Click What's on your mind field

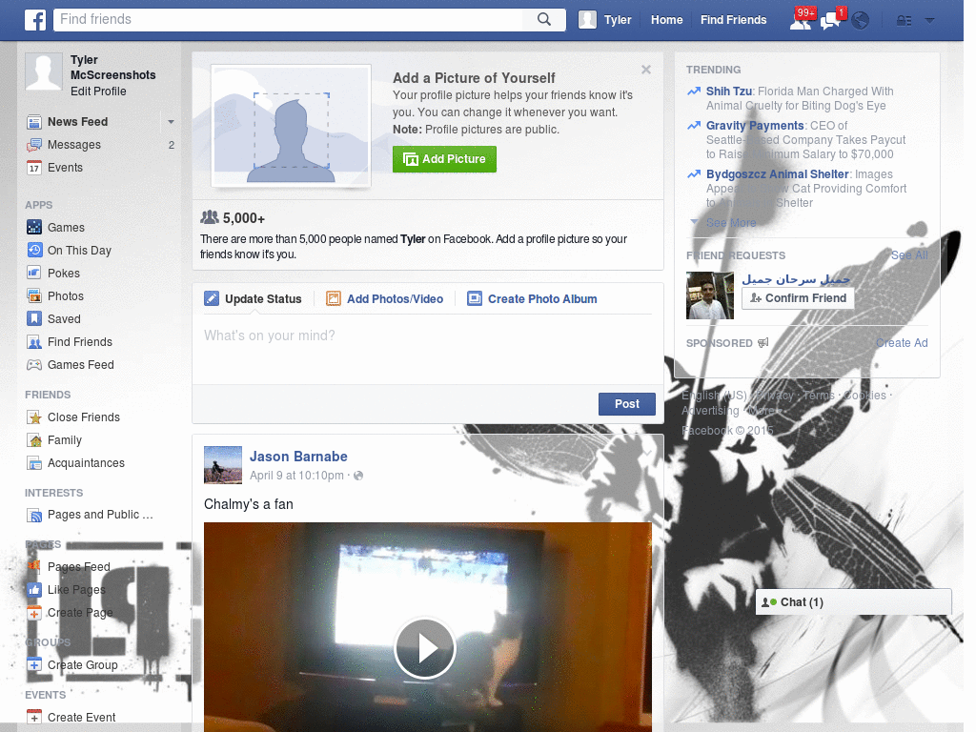tap(428, 349)
